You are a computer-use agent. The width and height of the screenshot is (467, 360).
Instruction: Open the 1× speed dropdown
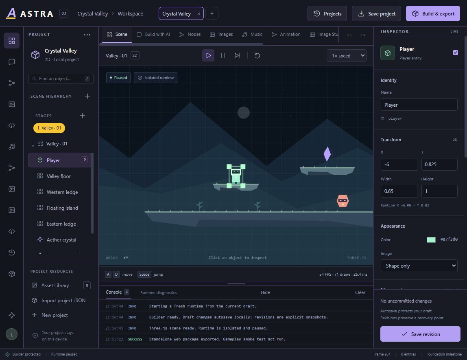click(x=346, y=56)
